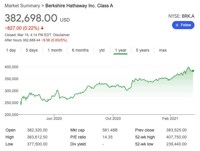The image size is (200, 151).
Task: Click the 382,698.00 price value
Action: click(x=31, y=18)
